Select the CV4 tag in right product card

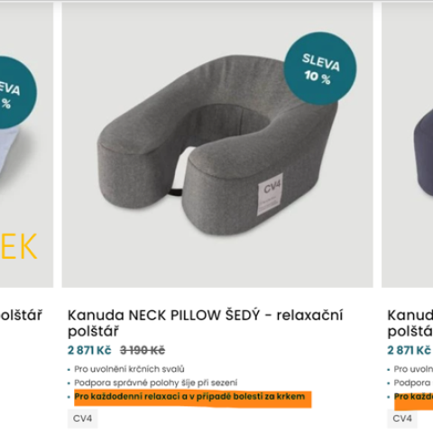point(402,419)
